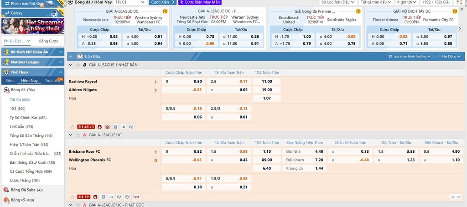The image size is (467, 207).
Task: Bet Kashiwa Reysol 1X2 odds 11.00
Action: tap(267, 81)
